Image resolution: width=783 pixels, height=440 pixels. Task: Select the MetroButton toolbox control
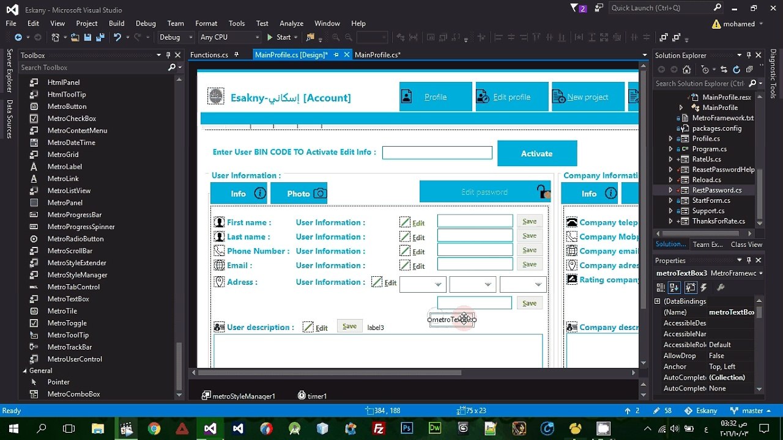(x=67, y=106)
